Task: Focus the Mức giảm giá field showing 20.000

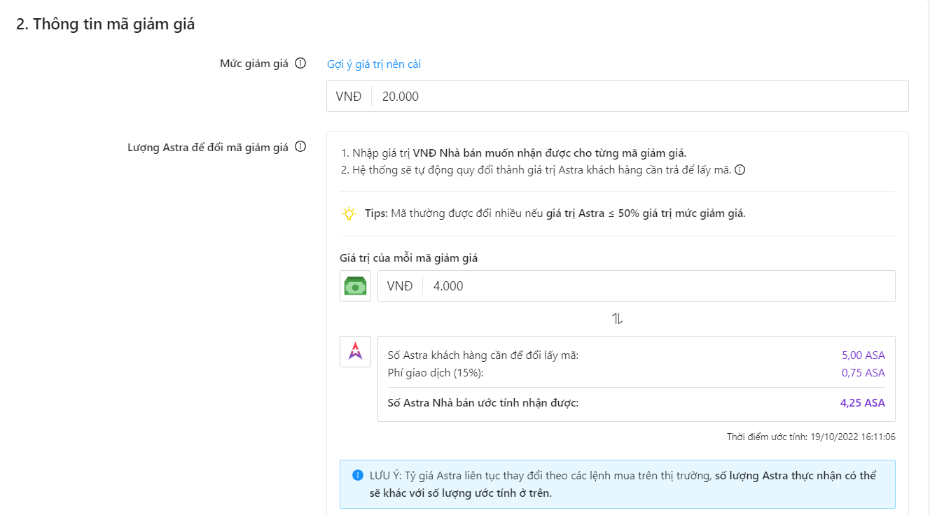Action: point(618,97)
